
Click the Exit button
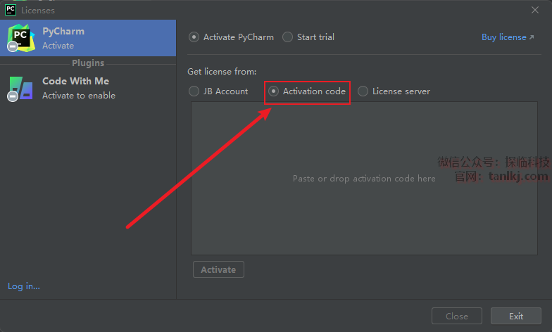[x=515, y=316]
